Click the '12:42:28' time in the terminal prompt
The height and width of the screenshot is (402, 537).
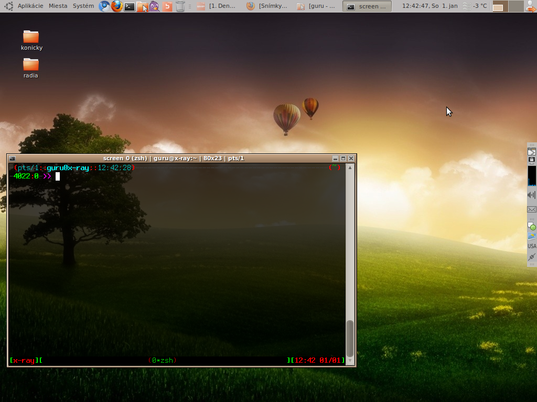point(114,168)
